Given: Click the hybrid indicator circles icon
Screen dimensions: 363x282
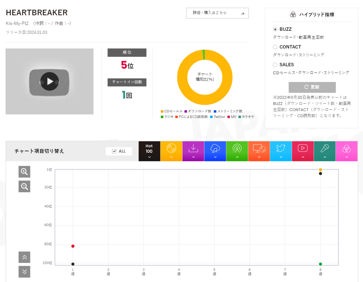Looking at the screenshot, I should [x=293, y=15].
